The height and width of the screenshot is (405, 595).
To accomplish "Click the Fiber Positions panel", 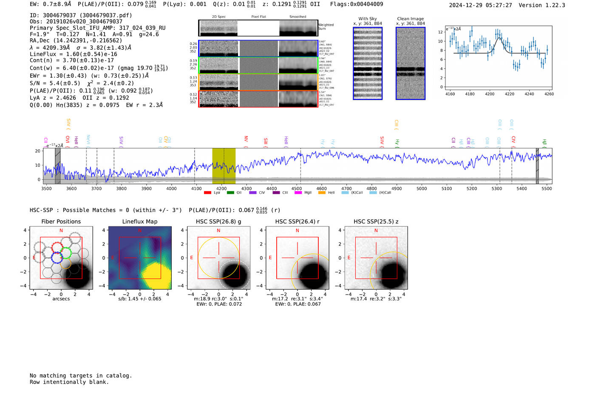I will click(61, 258).
